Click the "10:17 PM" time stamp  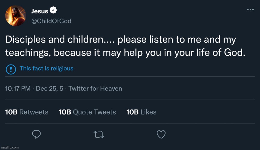click(x=18, y=88)
